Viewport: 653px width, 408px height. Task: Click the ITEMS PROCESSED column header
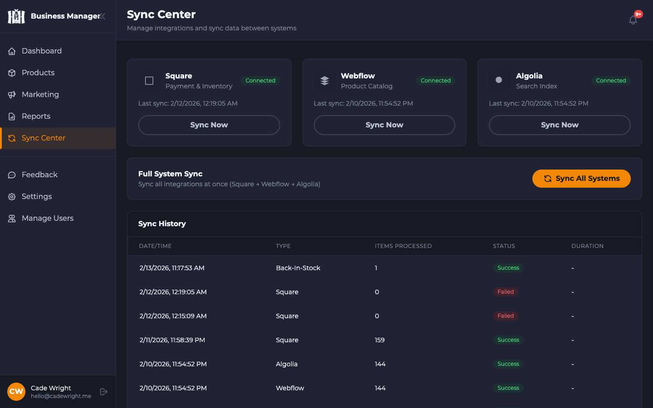pos(403,246)
